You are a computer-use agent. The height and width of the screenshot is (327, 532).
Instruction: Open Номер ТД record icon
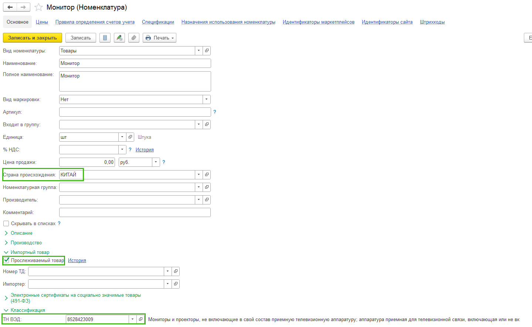coord(176,271)
